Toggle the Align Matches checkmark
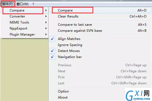Image resolution: width=152 pixels, height=101 pixels. [x=52, y=39]
